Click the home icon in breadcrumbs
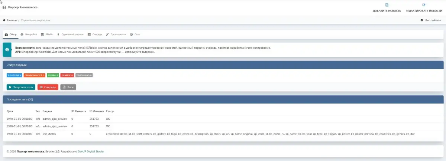The image size is (446, 161). click(x=4, y=20)
